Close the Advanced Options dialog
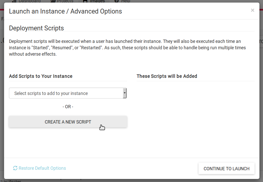The image size is (263, 182). click(x=253, y=10)
